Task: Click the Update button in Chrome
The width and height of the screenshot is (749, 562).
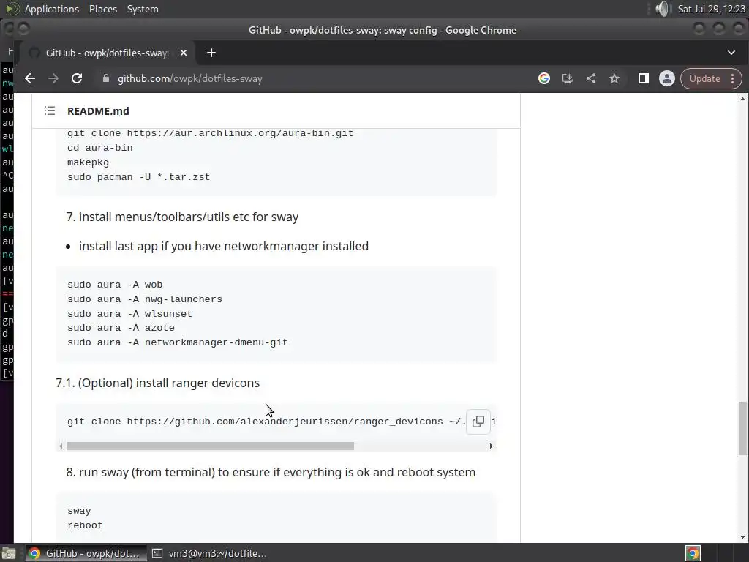Action: tap(704, 78)
